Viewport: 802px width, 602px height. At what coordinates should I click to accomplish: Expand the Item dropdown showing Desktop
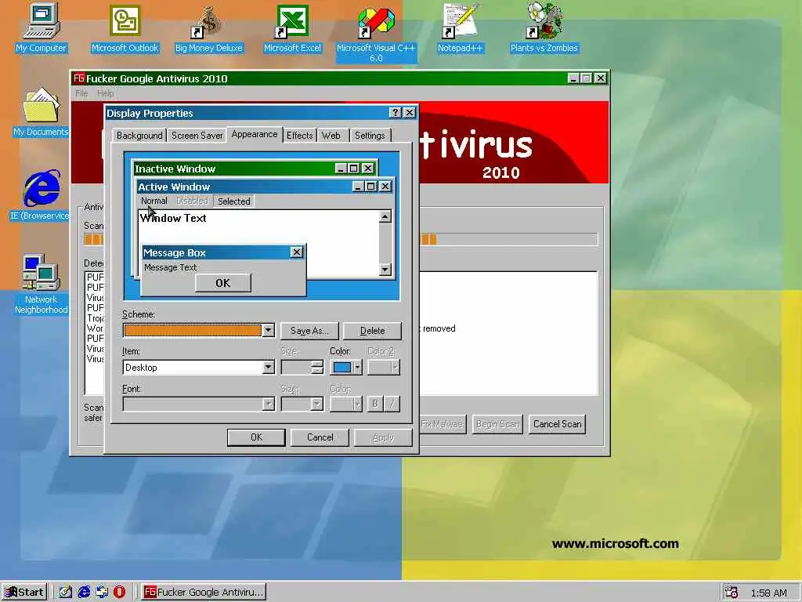tap(268, 367)
